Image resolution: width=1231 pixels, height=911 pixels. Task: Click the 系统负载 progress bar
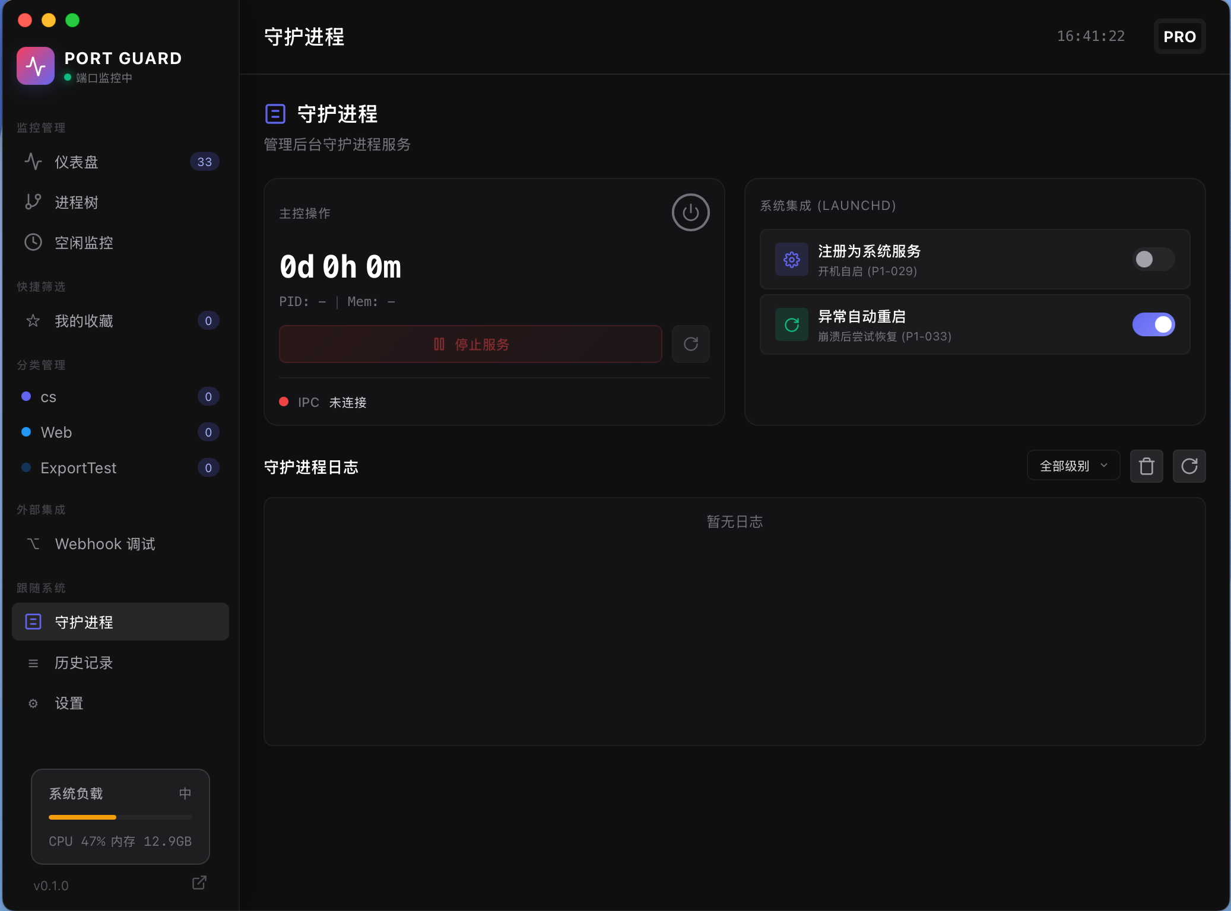[x=120, y=817]
